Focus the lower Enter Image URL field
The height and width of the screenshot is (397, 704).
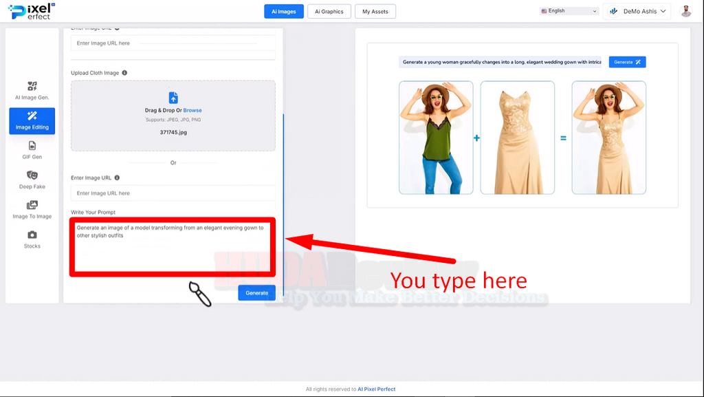click(x=173, y=193)
